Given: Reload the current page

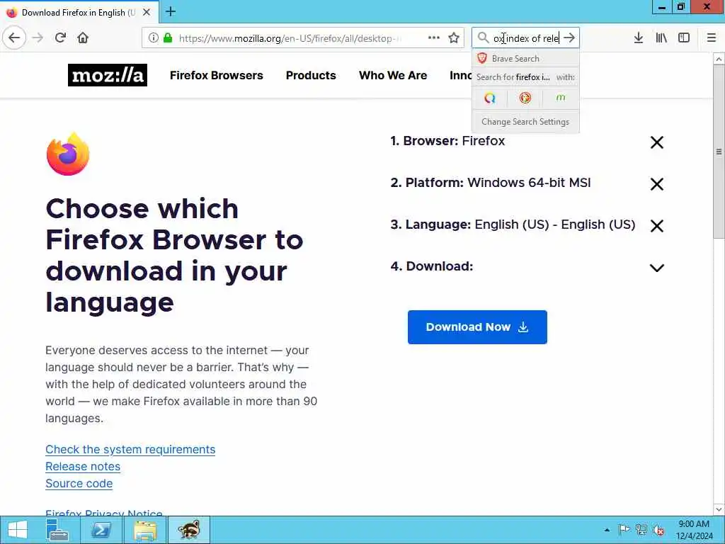Looking at the screenshot, I should coord(61,38).
